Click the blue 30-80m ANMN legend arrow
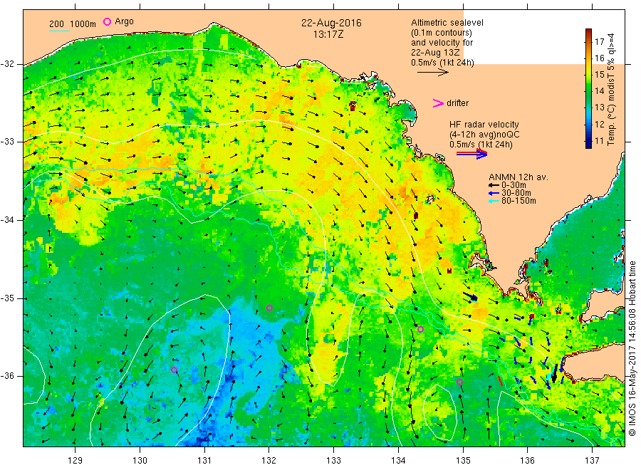This screenshot has height=470, width=641. (x=494, y=193)
